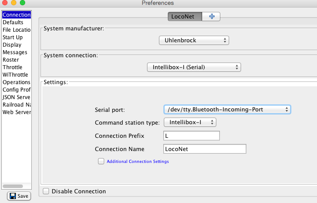Select Throttle in the preferences list
317x203 pixels.
point(12,67)
